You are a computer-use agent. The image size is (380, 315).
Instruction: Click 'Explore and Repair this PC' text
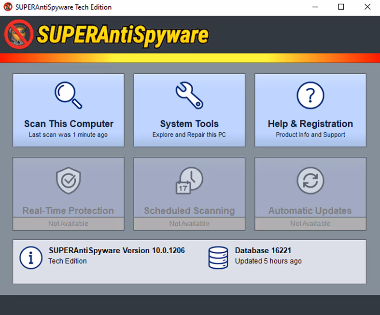[x=189, y=135]
